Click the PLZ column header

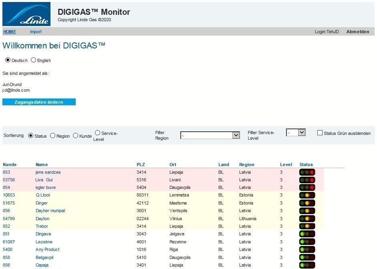[141, 165]
